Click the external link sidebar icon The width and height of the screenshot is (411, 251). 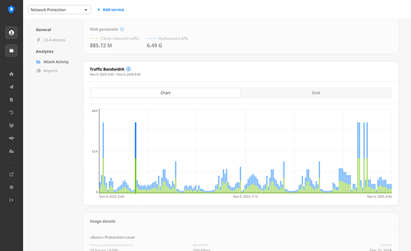click(12, 174)
